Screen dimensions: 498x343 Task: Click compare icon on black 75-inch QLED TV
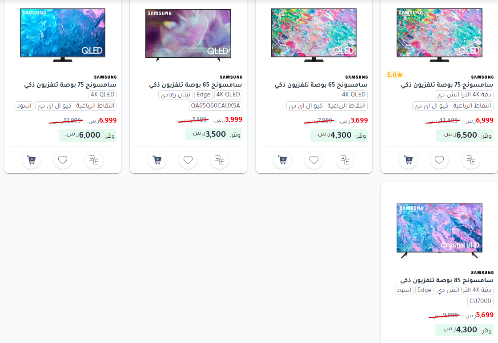coord(94,160)
